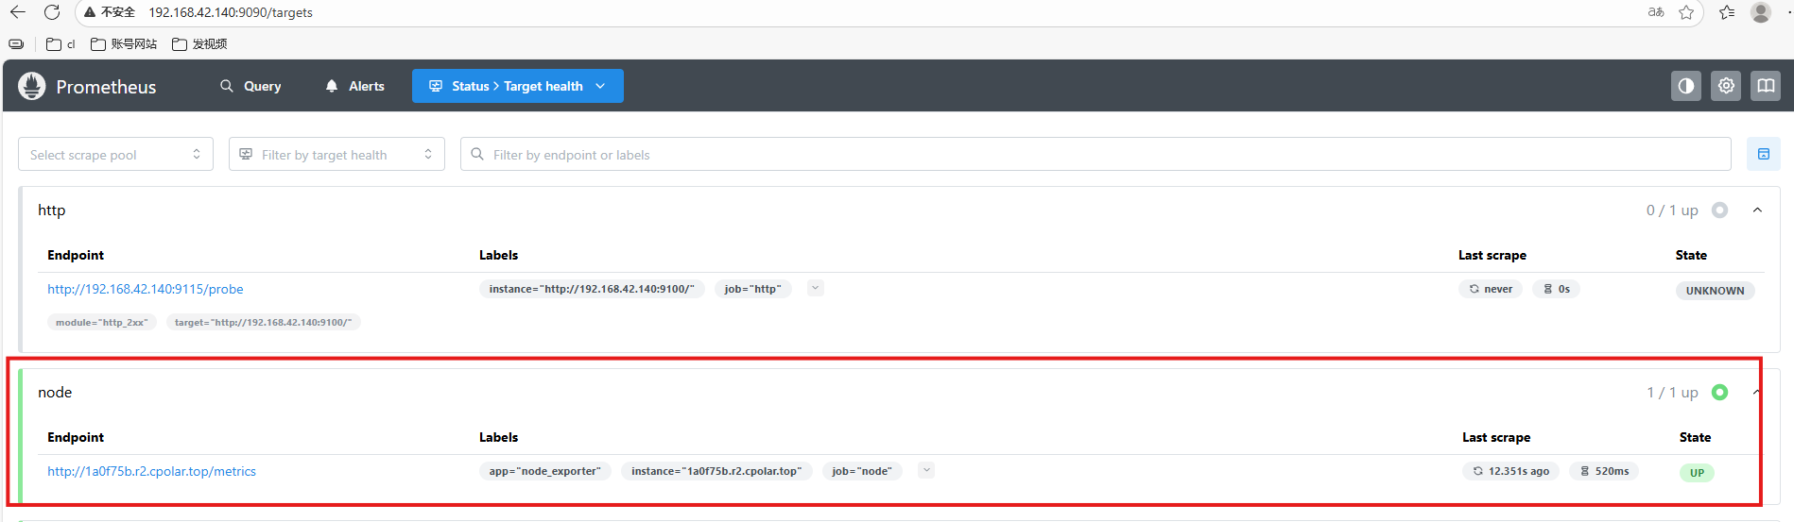Open the settings gear icon
The height and width of the screenshot is (522, 1794).
tap(1726, 86)
